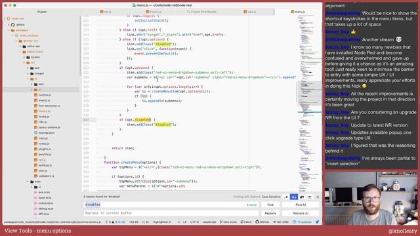Toggle the regex search option button
This screenshot has height=236, width=420.
(286, 197)
